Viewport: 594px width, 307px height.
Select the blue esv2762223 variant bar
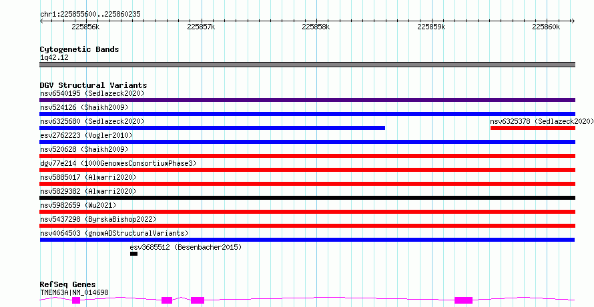coord(307,142)
